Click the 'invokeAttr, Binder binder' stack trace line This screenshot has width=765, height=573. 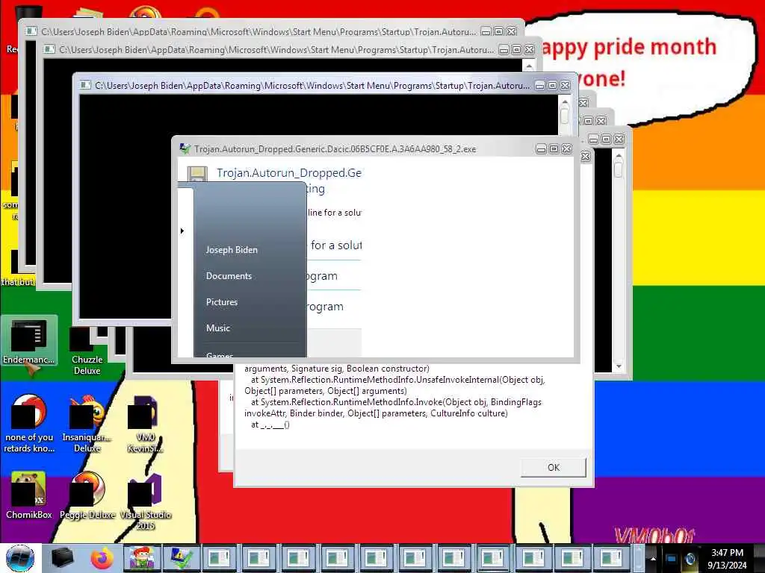376,413
